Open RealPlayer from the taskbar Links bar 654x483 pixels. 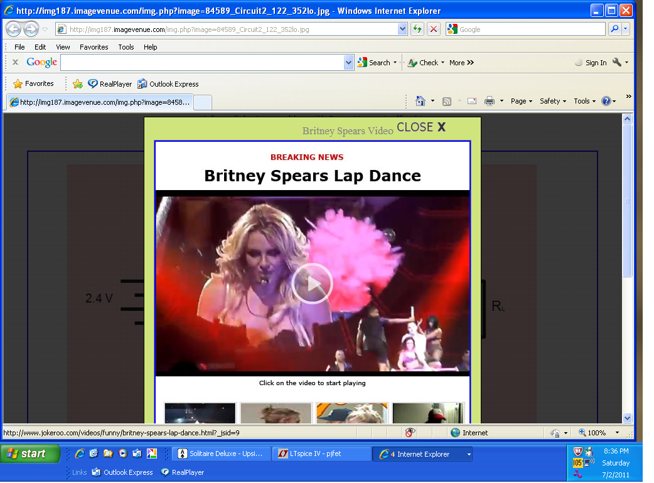[x=183, y=472]
